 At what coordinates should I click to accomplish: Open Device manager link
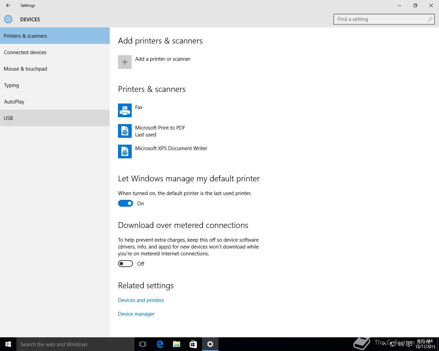(136, 314)
